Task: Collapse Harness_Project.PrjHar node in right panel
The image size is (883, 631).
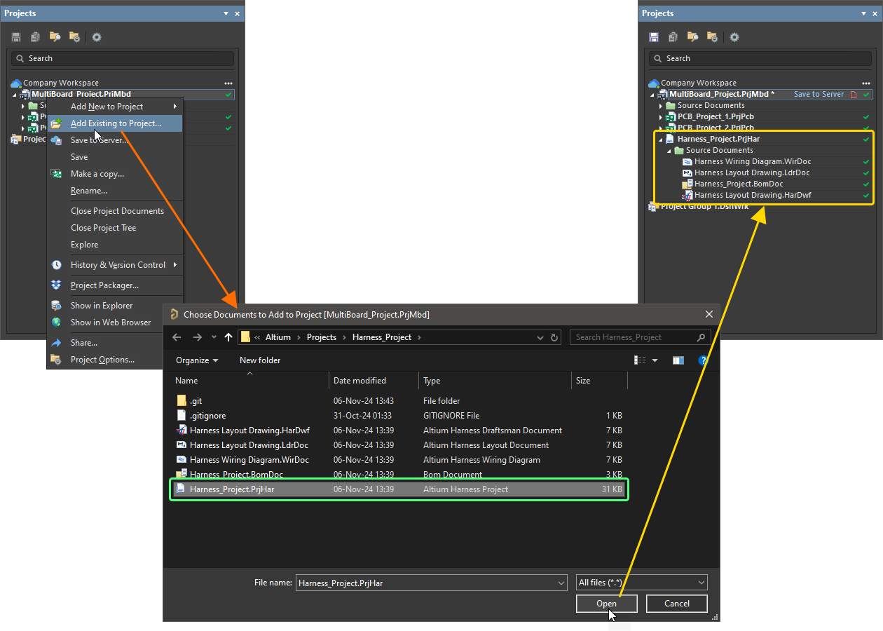Action: pyautogui.click(x=661, y=139)
